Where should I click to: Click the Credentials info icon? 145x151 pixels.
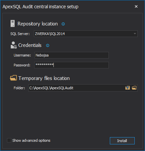[x=47, y=45]
